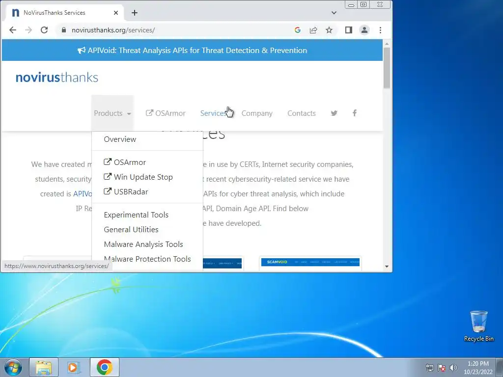The width and height of the screenshot is (503, 377).
Task: Open a new tab with the plus button
Action: point(135,13)
